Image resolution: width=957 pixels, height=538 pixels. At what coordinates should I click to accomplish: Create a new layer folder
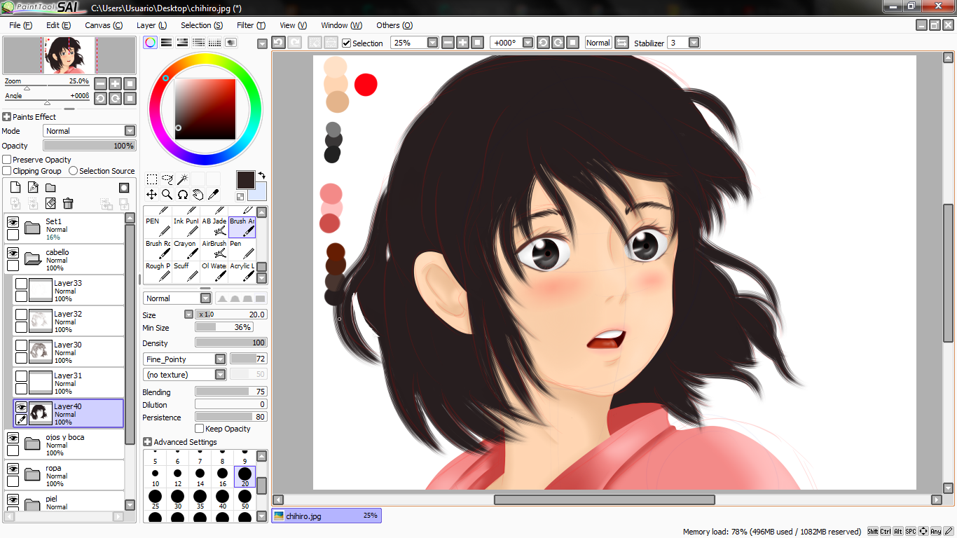tap(50, 187)
